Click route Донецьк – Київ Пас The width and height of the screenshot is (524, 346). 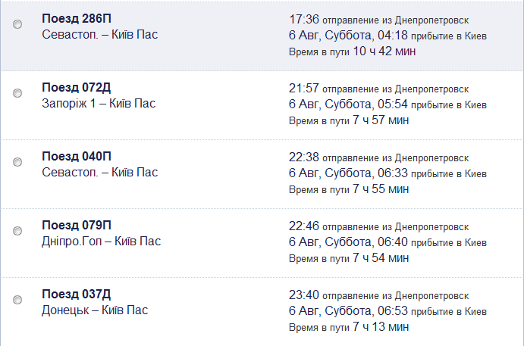coord(95,310)
